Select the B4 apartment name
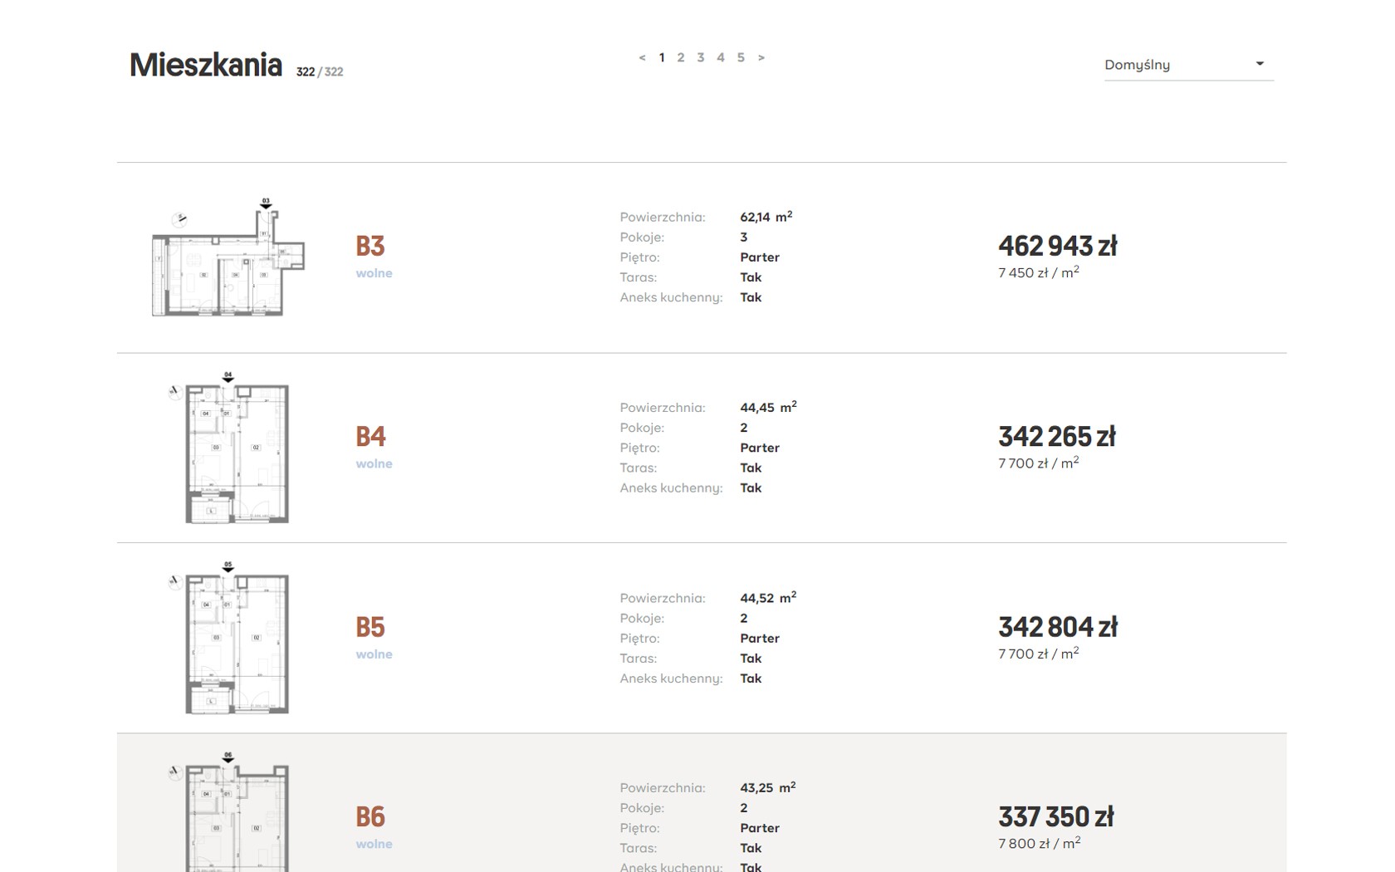This screenshot has width=1395, height=872. [x=370, y=436]
